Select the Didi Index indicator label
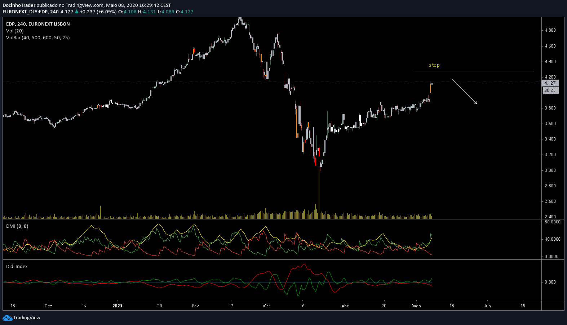This screenshot has width=567, height=325. pyautogui.click(x=17, y=266)
